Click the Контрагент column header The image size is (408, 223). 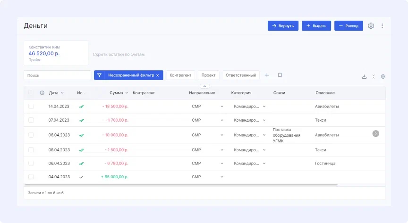coord(144,93)
